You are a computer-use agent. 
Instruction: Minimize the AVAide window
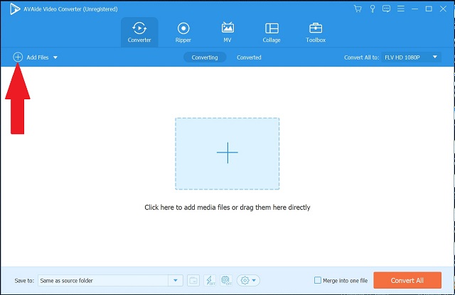coord(415,9)
